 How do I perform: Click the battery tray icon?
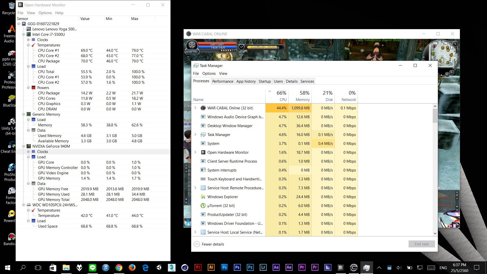click(x=409, y=268)
